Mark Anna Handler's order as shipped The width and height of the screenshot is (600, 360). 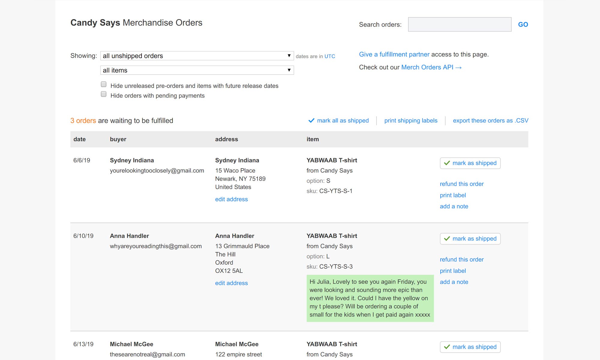(x=470, y=239)
